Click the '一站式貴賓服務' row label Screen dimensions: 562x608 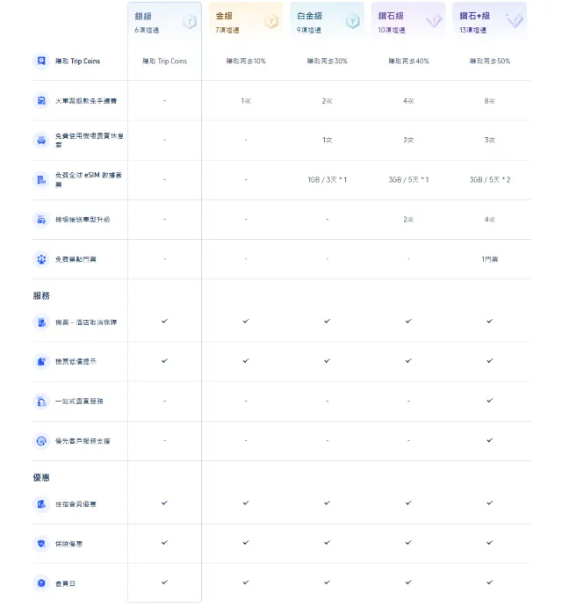79,402
